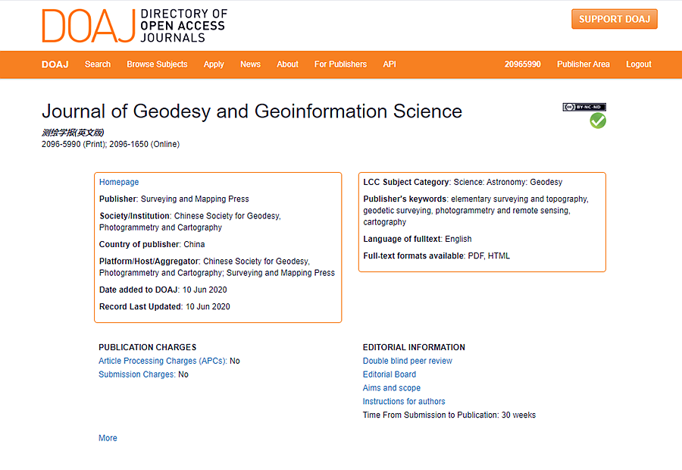The image size is (682, 470).
Task: Expand details with the More link
Action: coord(108,438)
